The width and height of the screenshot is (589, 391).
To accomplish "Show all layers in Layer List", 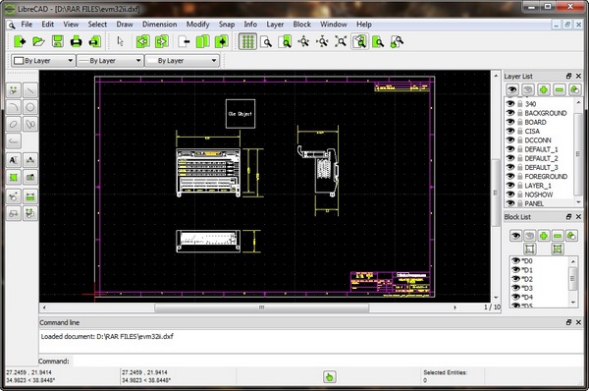I will [x=512, y=89].
